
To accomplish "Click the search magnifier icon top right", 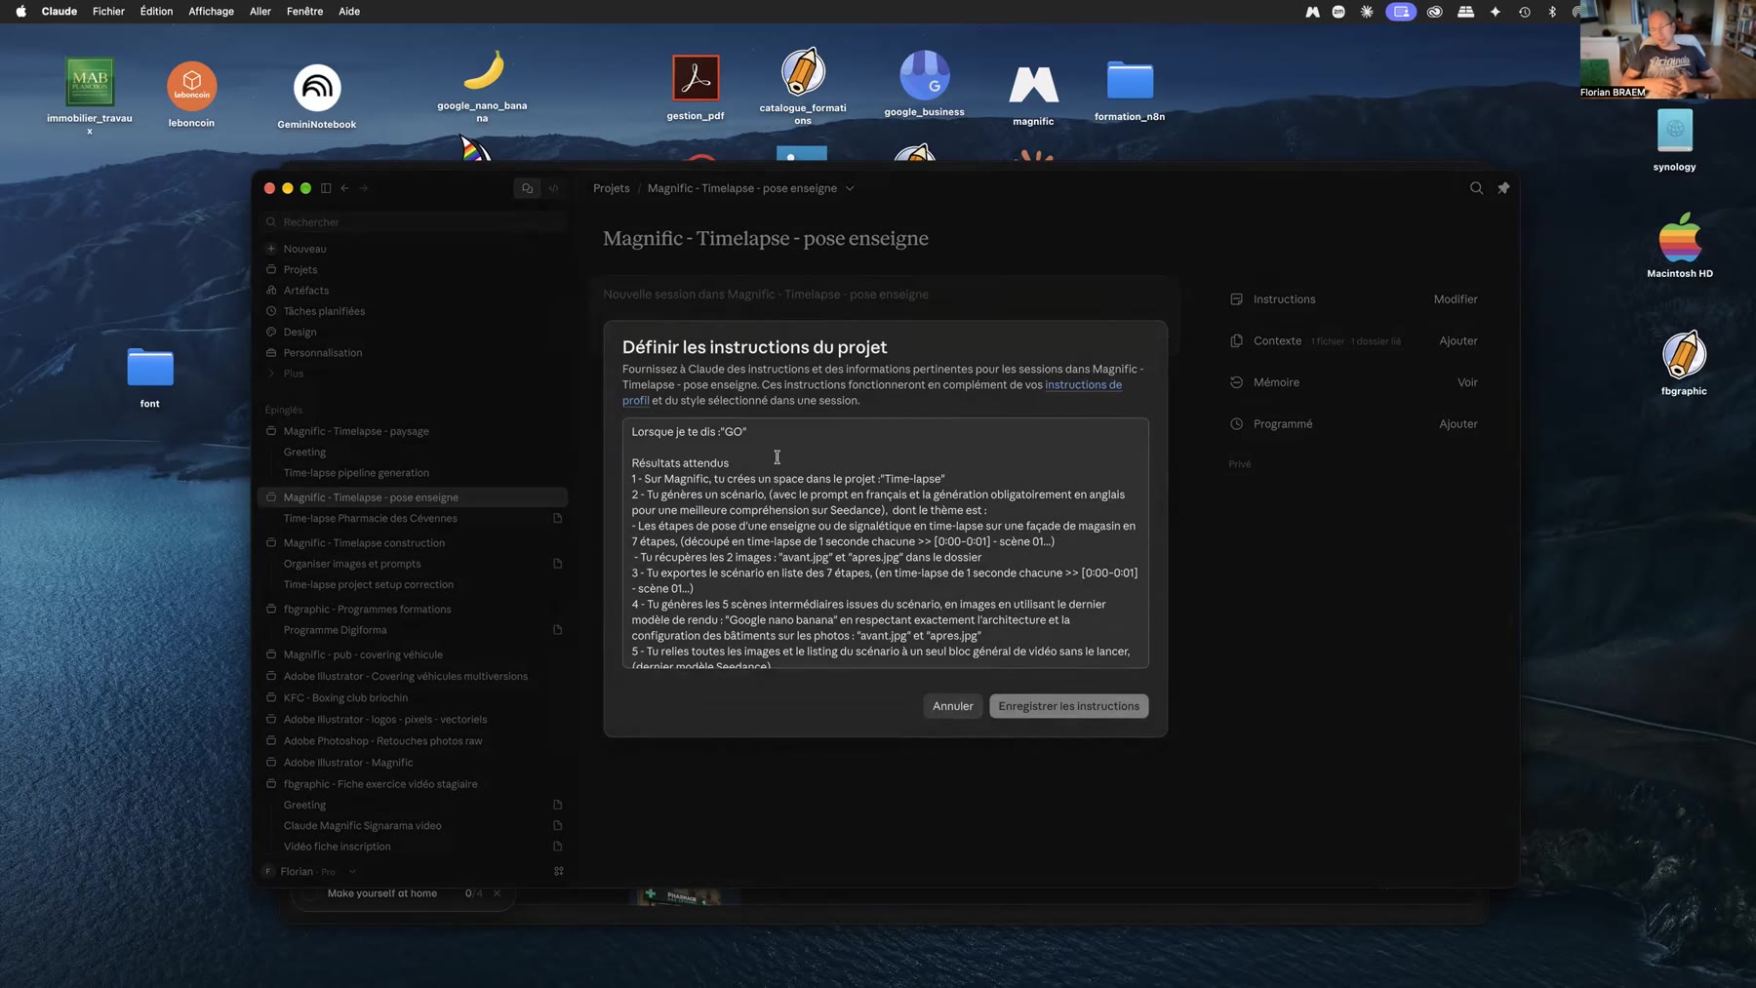I will pyautogui.click(x=1476, y=188).
